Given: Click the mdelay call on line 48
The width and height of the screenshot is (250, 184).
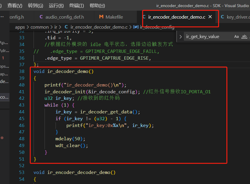Looking at the screenshot, I should [x=64, y=139].
